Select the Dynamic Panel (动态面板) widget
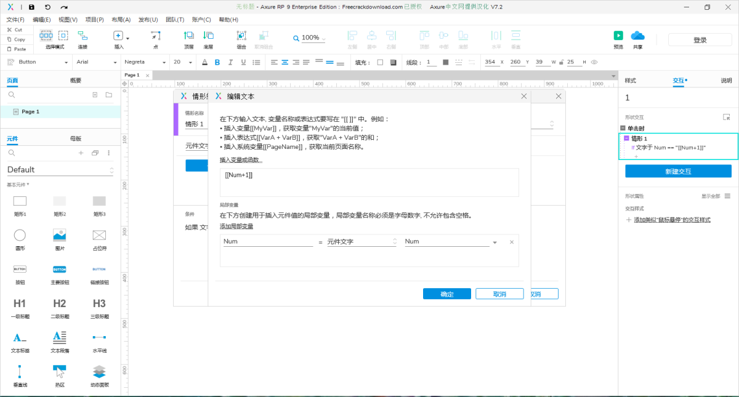This screenshot has height=397, width=739. pyautogui.click(x=99, y=371)
